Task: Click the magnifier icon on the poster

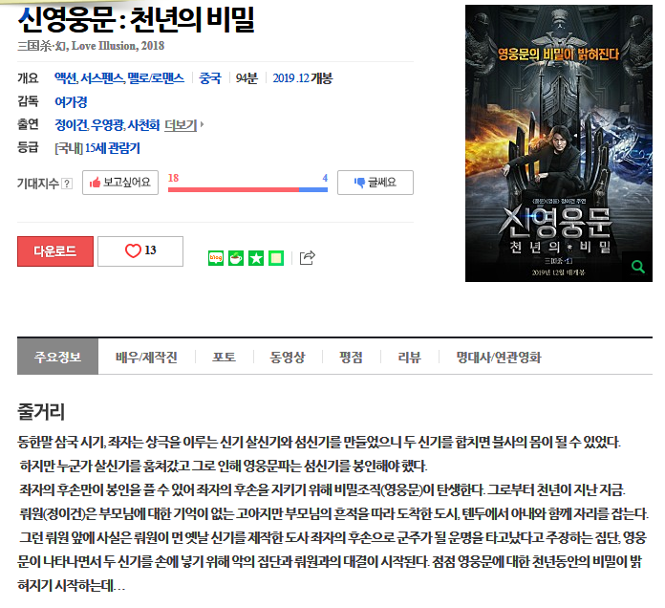Action: pyautogui.click(x=638, y=269)
